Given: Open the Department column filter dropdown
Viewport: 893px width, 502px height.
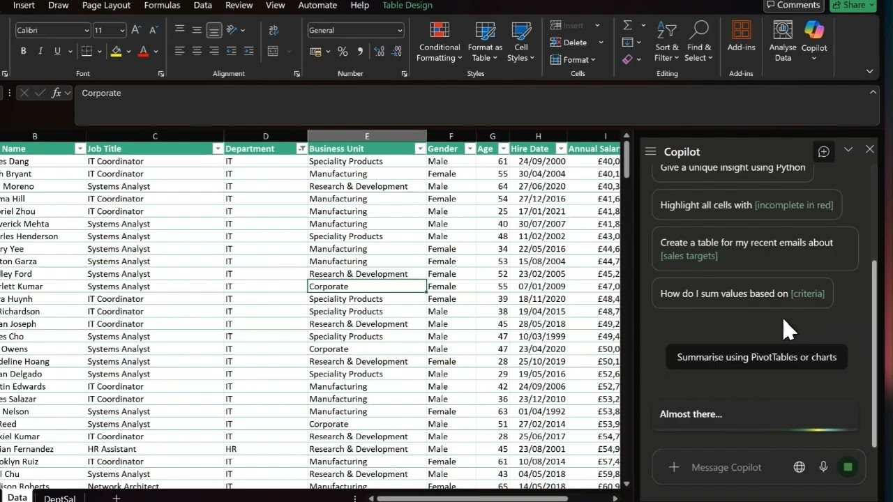Looking at the screenshot, I should coord(301,149).
